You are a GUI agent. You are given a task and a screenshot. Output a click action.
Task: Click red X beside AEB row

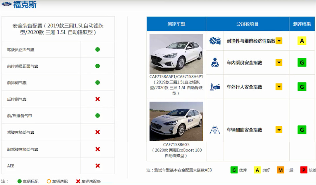coord(97,166)
